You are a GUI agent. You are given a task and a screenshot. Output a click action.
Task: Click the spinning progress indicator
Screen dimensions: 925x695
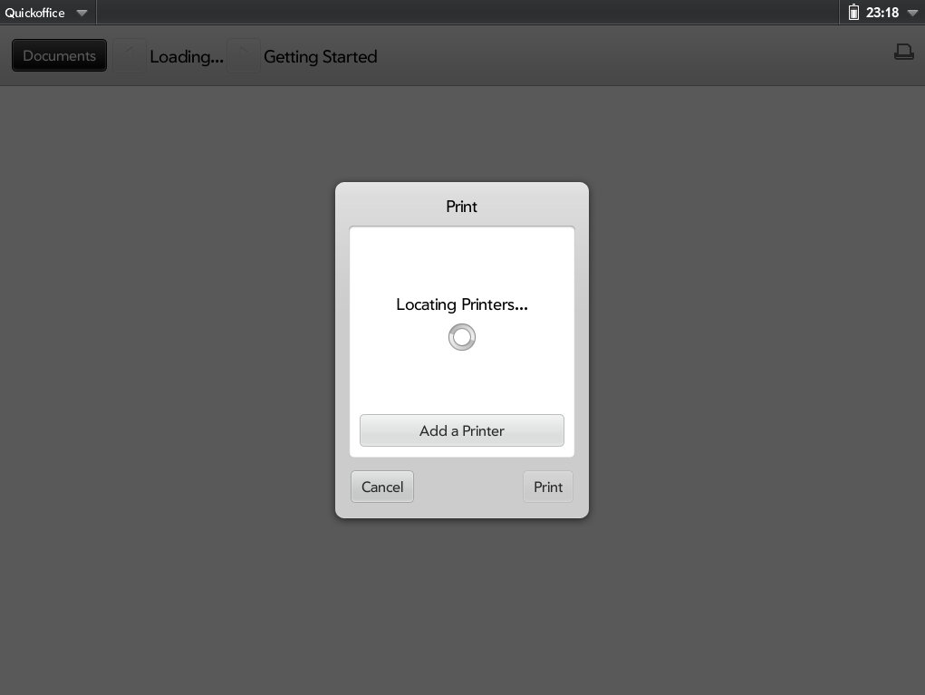[x=462, y=337]
